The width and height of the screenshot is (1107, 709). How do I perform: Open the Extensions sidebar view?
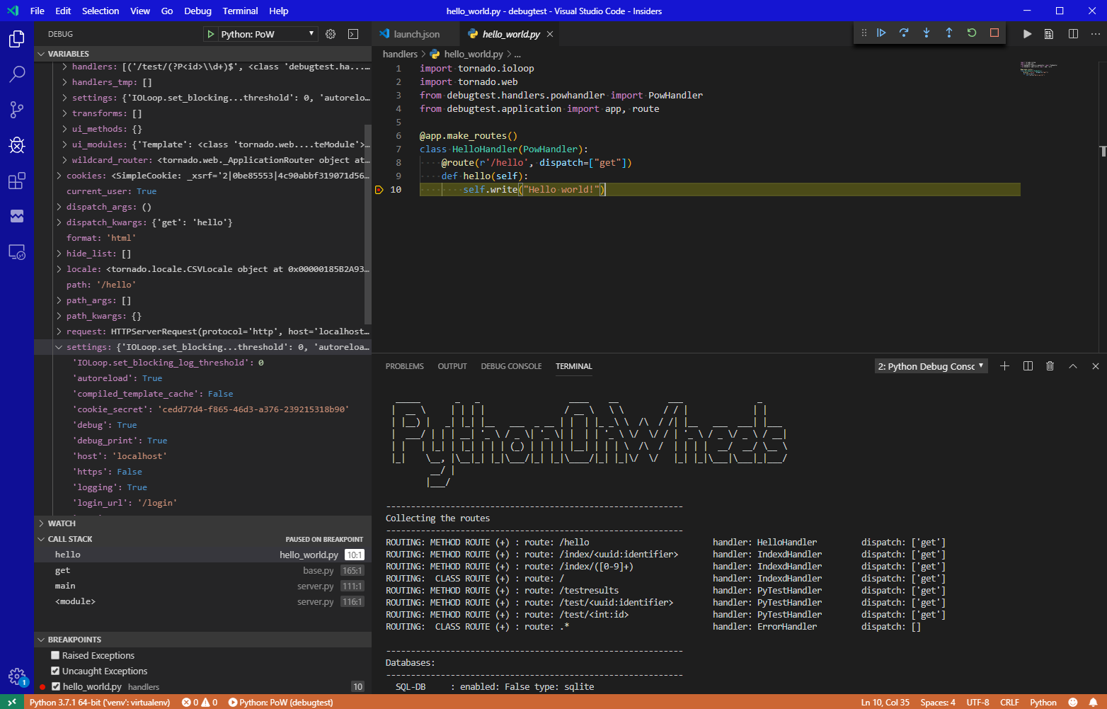pos(17,181)
